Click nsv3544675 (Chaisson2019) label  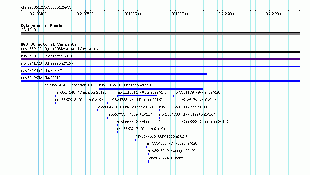click(x=161, y=136)
